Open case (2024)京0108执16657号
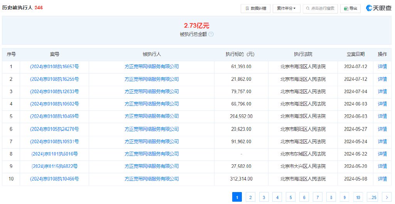This screenshot has width=395, height=204. (x=54, y=67)
